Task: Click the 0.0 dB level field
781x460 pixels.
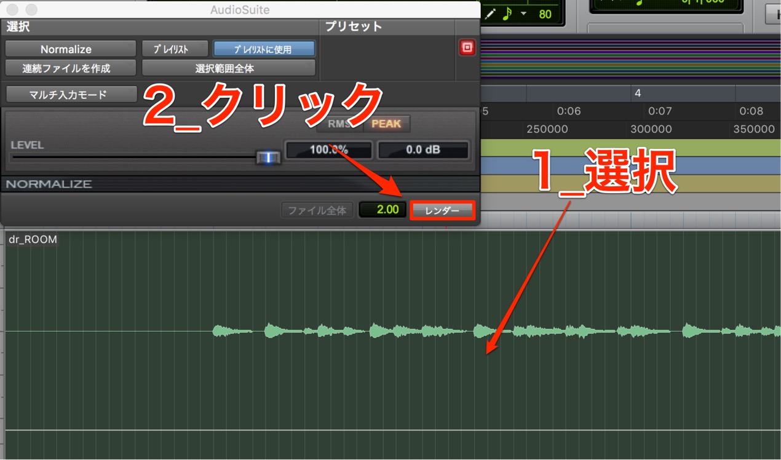Action: (x=423, y=149)
